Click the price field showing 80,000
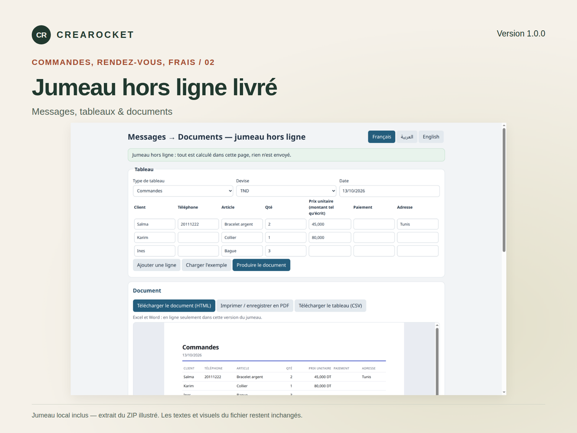Screen dimensions: 577x433 (x=330, y=238)
